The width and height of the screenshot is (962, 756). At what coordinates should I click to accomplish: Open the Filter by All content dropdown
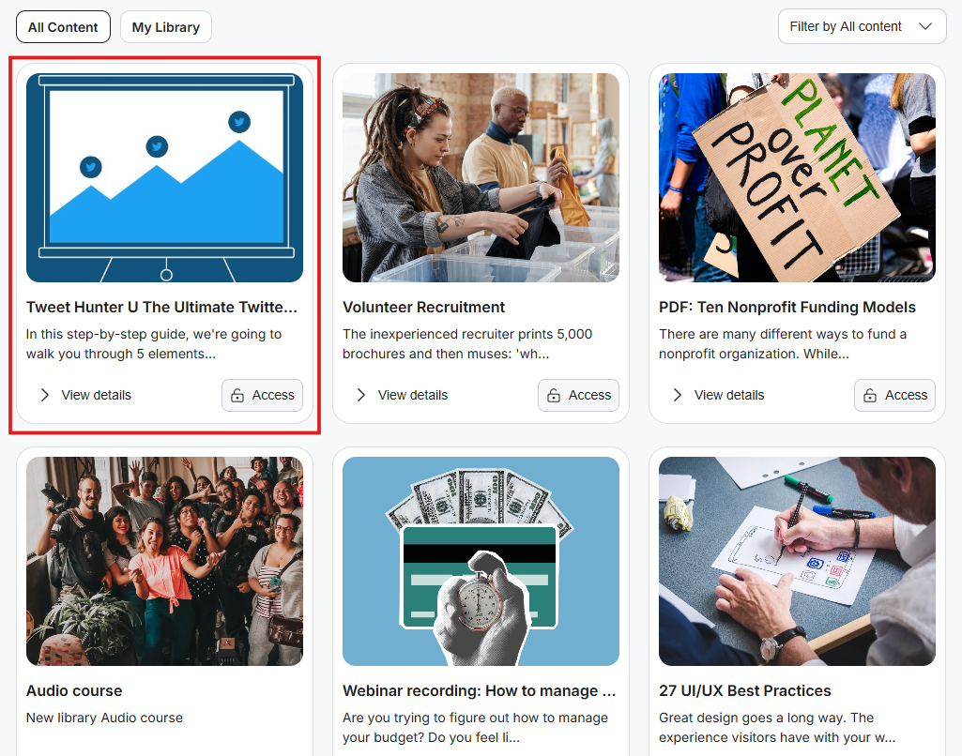[x=862, y=26]
